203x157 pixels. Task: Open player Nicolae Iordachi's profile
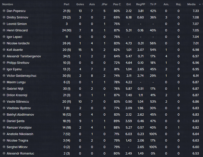coord(18,43)
